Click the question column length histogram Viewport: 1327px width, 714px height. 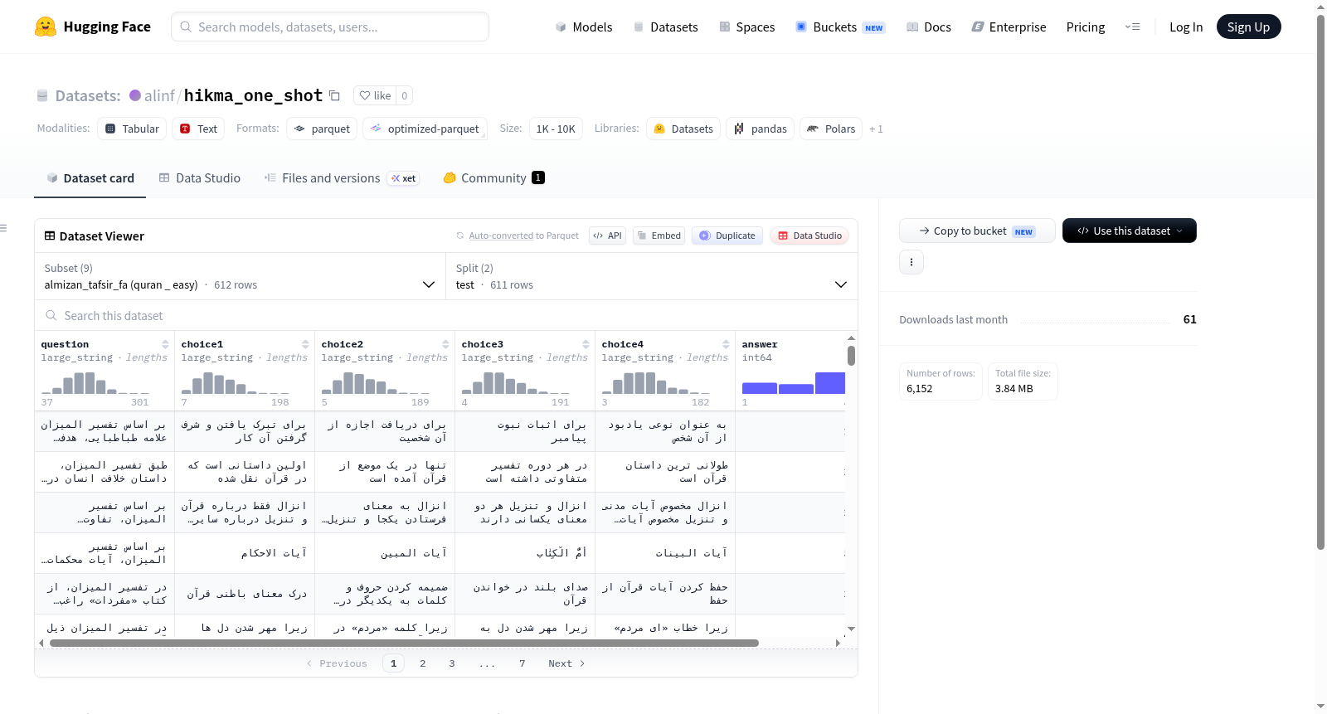point(95,383)
